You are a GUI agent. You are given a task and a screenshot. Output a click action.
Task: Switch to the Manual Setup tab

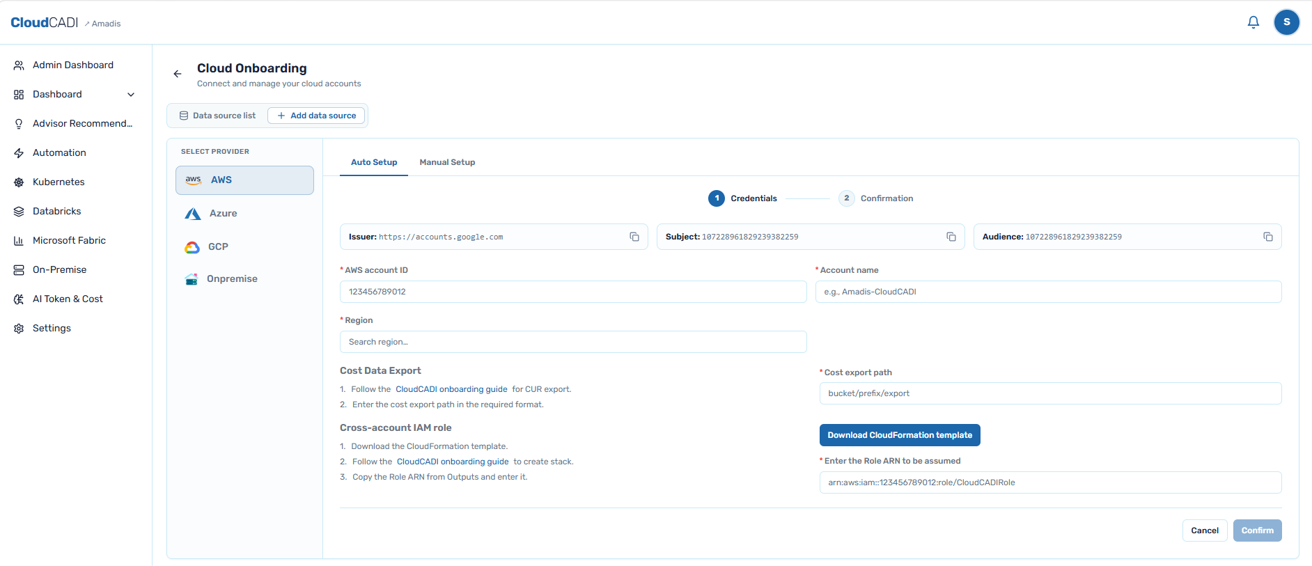tap(447, 162)
